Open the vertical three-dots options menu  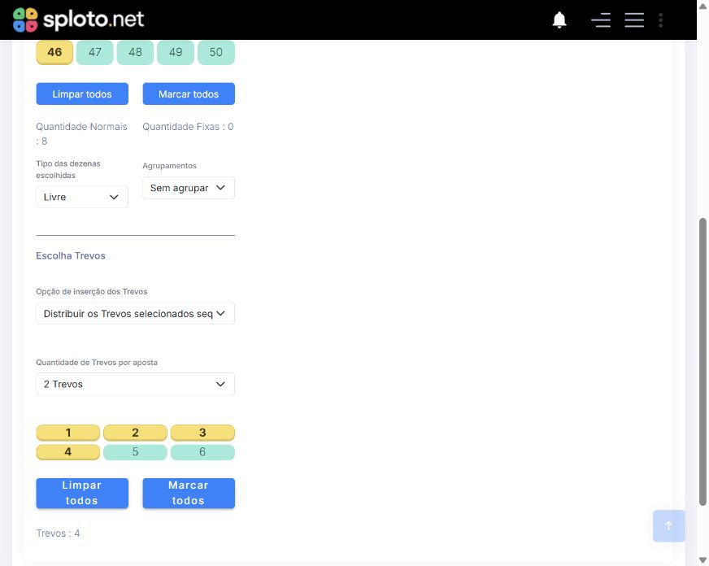660,20
